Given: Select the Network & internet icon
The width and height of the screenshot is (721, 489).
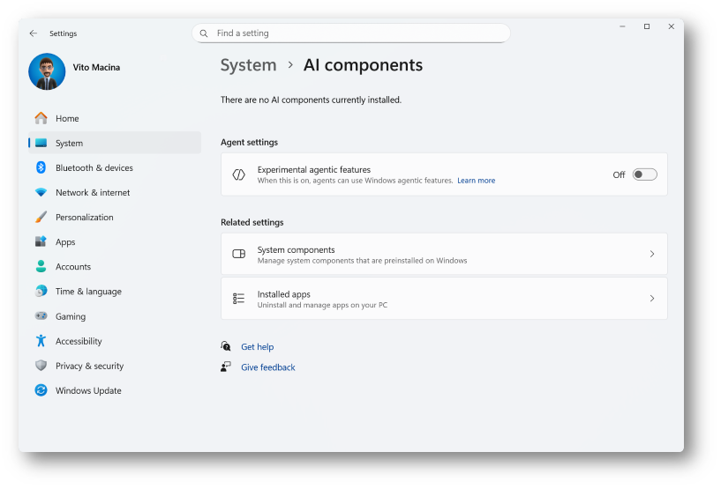Looking at the screenshot, I should [x=41, y=192].
